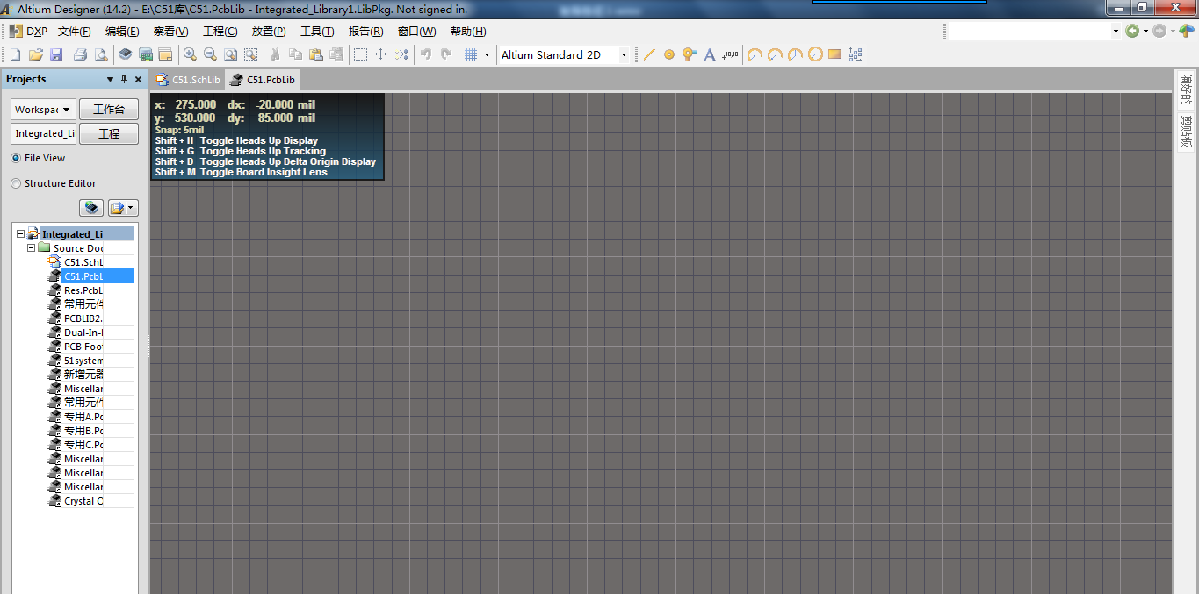The width and height of the screenshot is (1199, 594).
Task: Open the address bar dropdown arrow
Action: [1116, 31]
